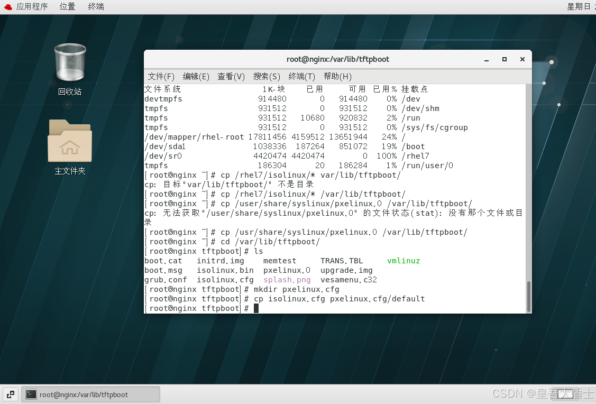
Task: Click TRANS.TBL in the ls output
Action: point(342,261)
